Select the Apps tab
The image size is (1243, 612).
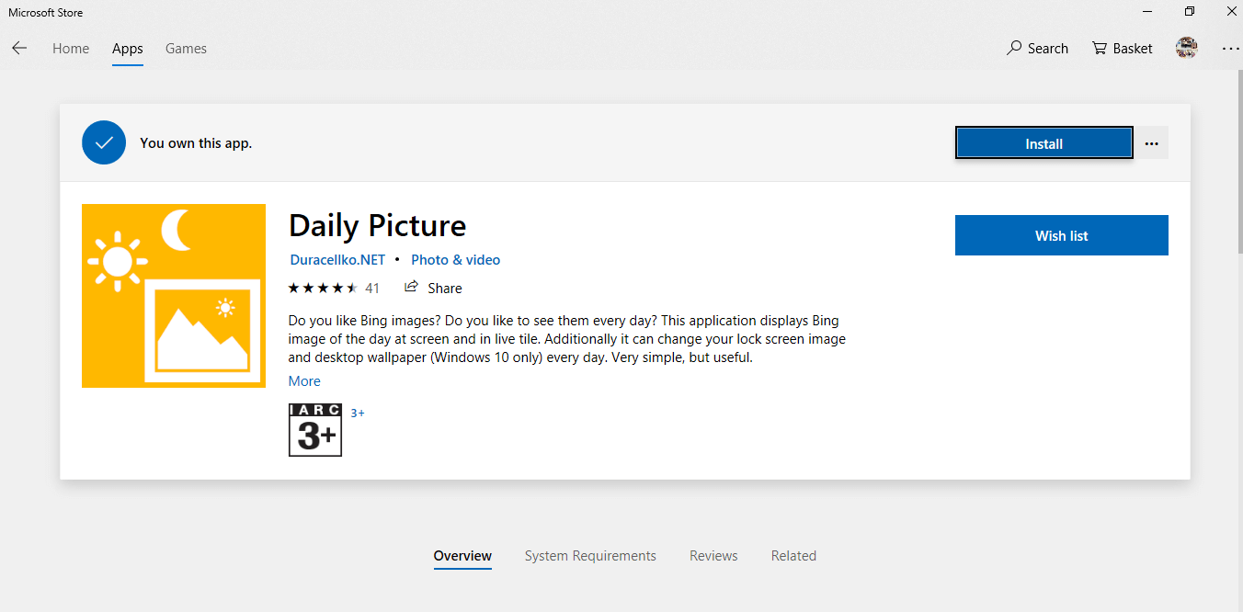point(128,49)
